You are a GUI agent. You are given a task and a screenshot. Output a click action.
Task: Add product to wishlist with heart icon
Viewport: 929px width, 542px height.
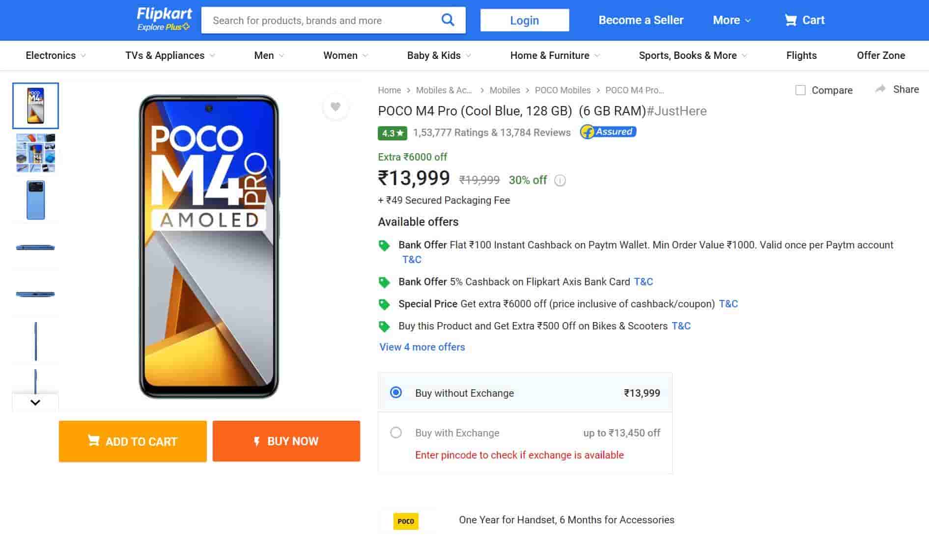336,107
